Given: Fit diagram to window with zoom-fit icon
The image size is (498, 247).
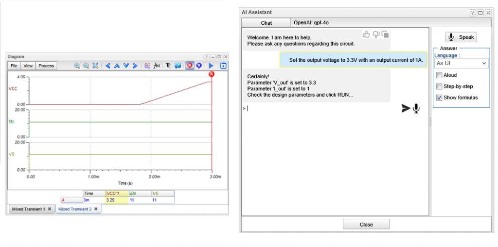Looking at the screenshot, I should coord(95,66).
